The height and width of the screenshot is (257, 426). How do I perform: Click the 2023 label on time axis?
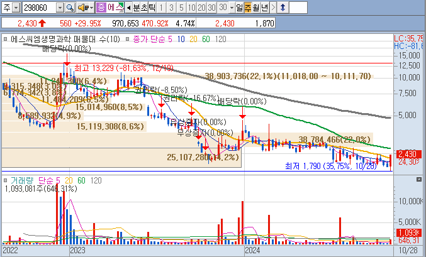tap(77, 250)
